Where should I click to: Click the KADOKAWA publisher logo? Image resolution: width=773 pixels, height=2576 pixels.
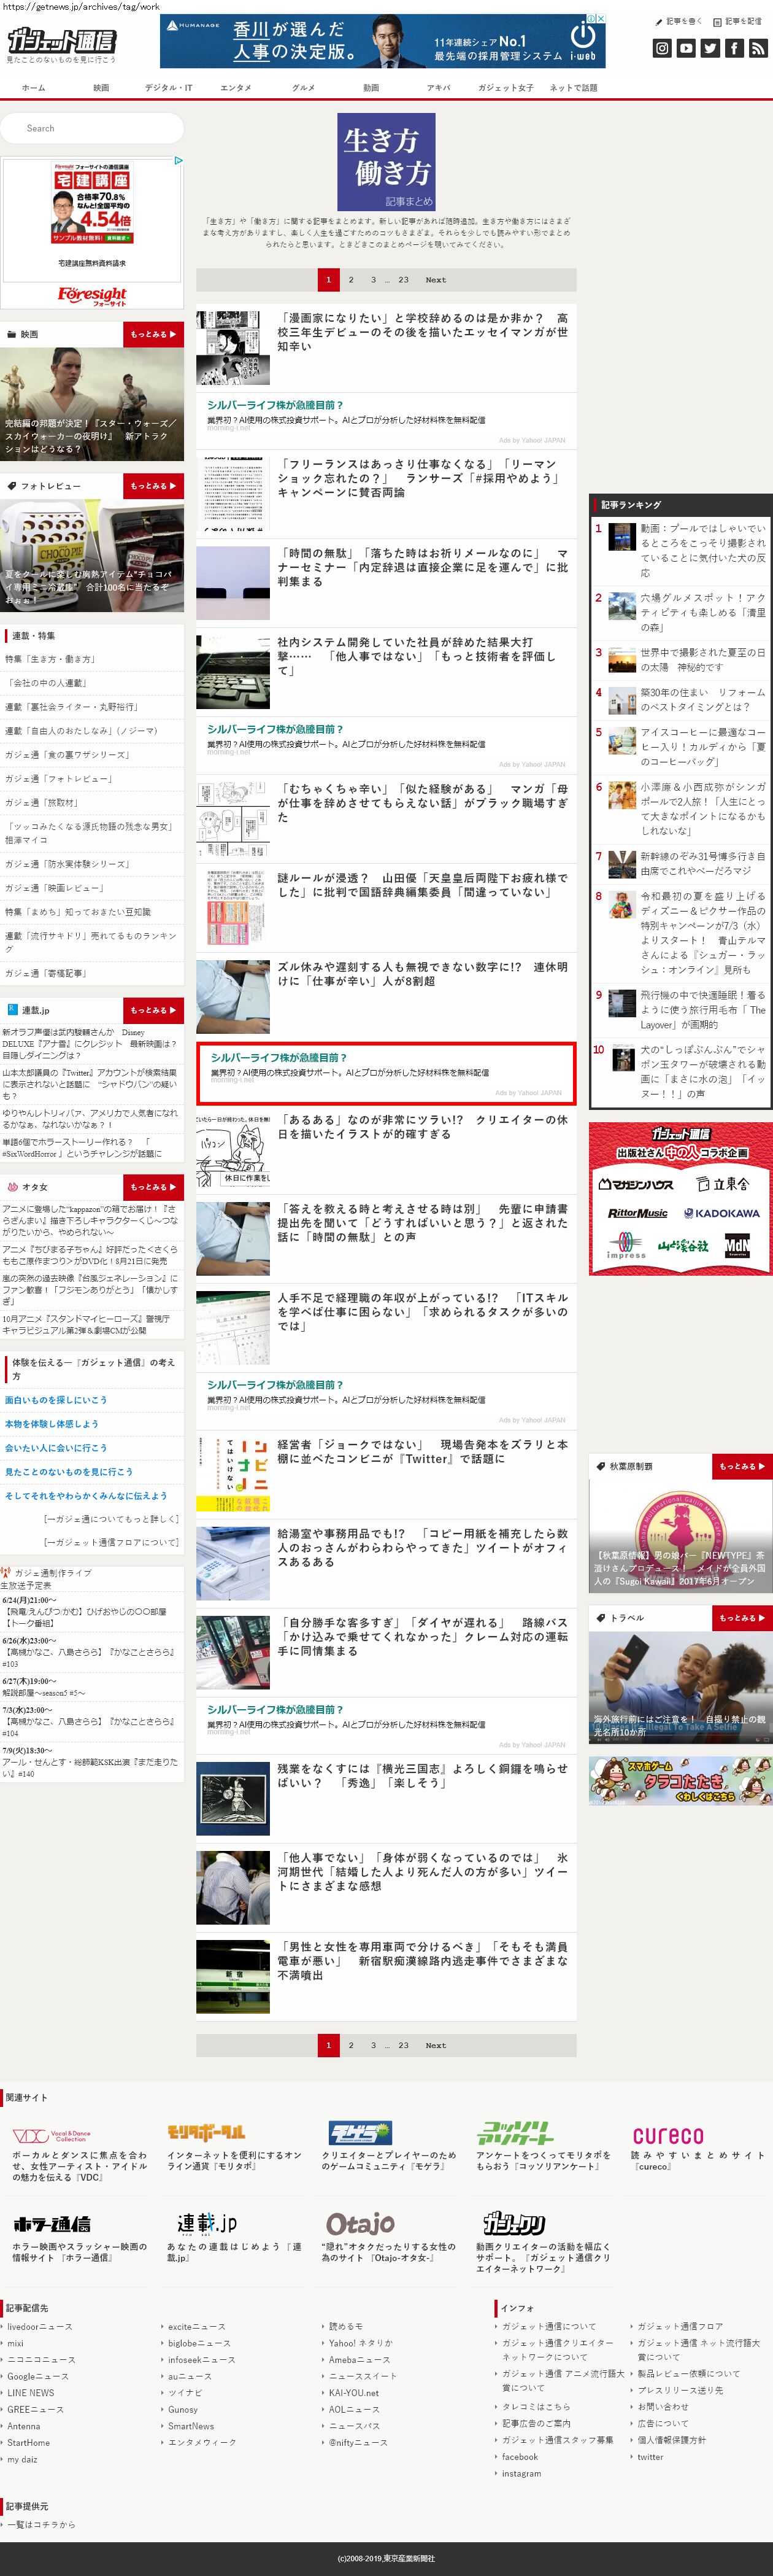pos(722,1213)
